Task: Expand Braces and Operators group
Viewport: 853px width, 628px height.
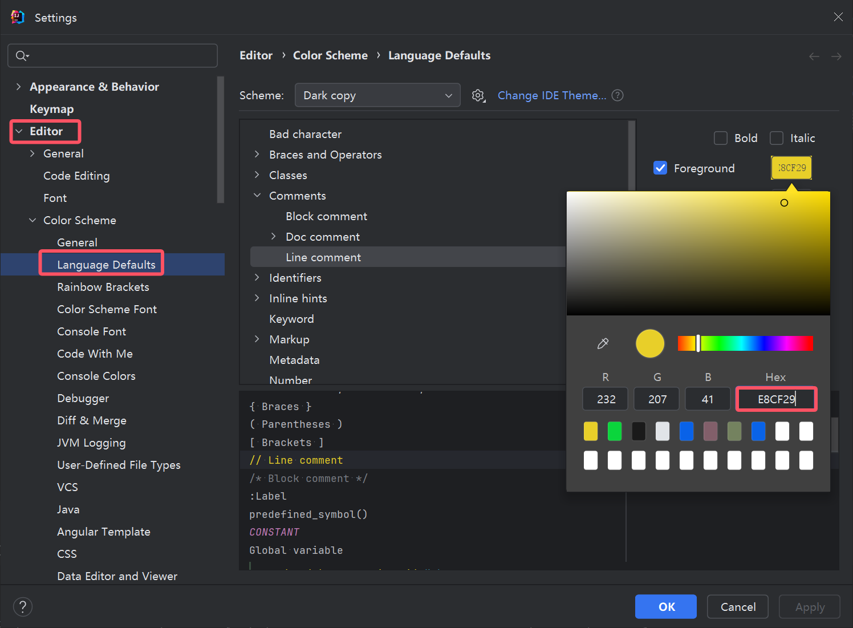Action: click(x=257, y=155)
